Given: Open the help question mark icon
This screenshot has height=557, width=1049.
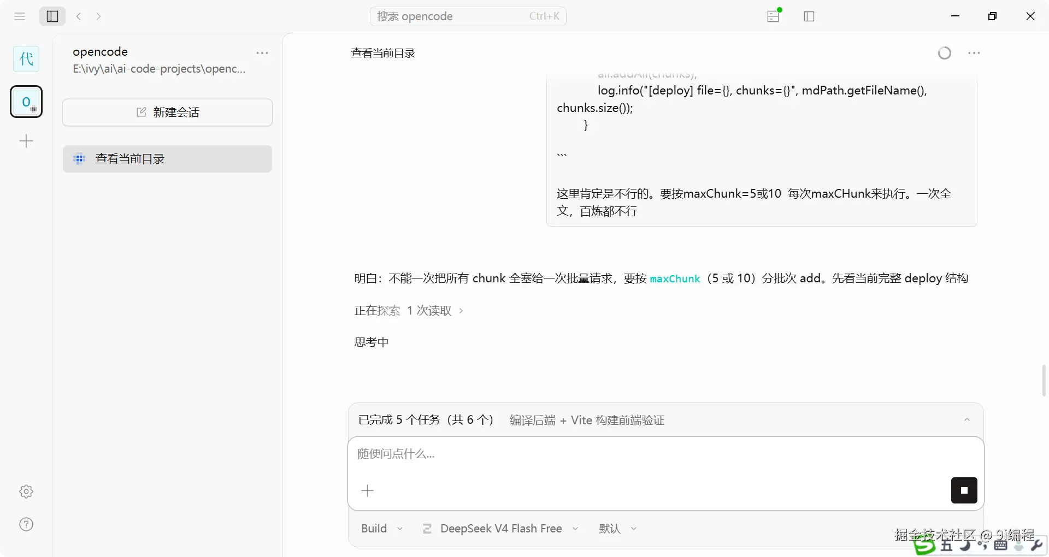Looking at the screenshot, I should click(x=26, y=524).
